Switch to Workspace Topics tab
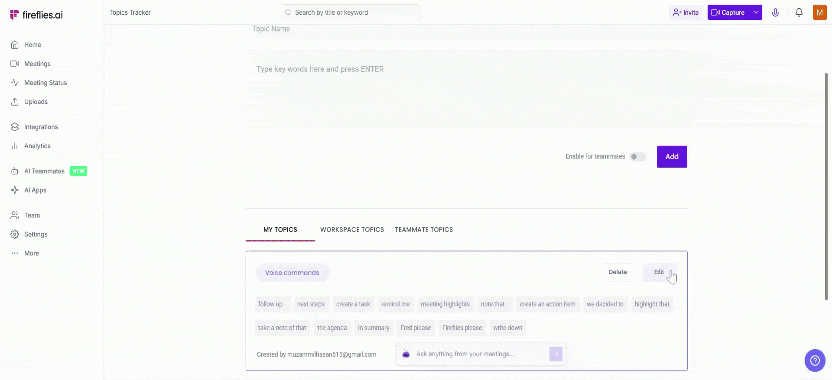 point(352,229)
